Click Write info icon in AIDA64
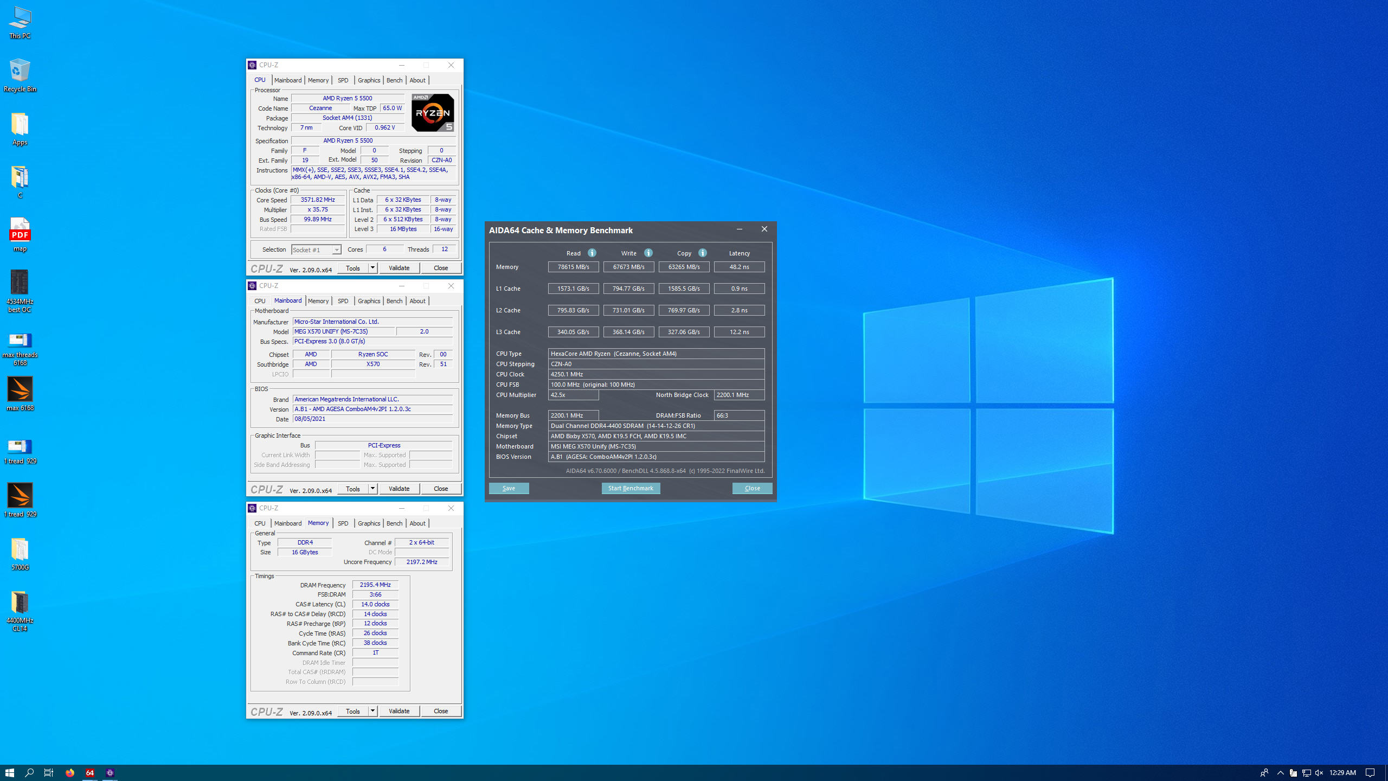The width and height of the screenshot is (1388, 781). click(648, 253)
